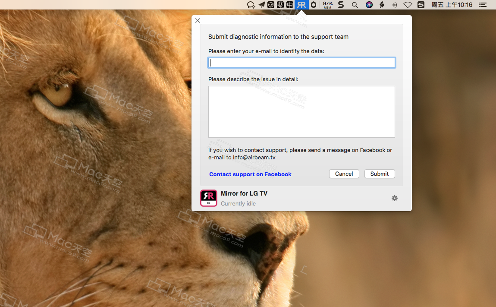This screenshot has width=496, height=307.
Task: Launch Siri from the menu bar
Action: [x=369, y=5]
